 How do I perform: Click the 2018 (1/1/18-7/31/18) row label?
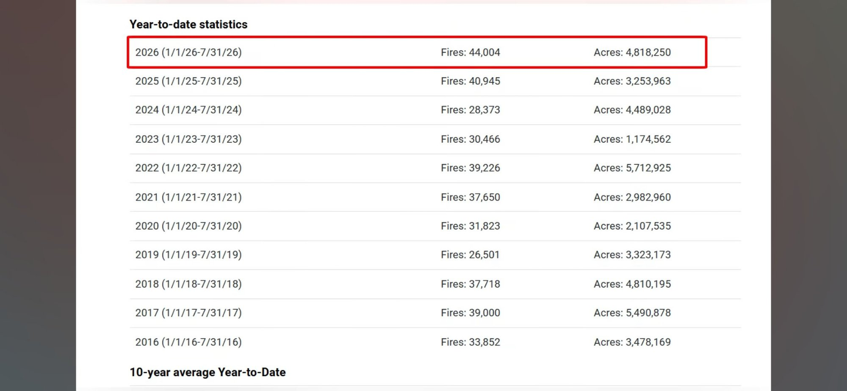pos(188,284)
